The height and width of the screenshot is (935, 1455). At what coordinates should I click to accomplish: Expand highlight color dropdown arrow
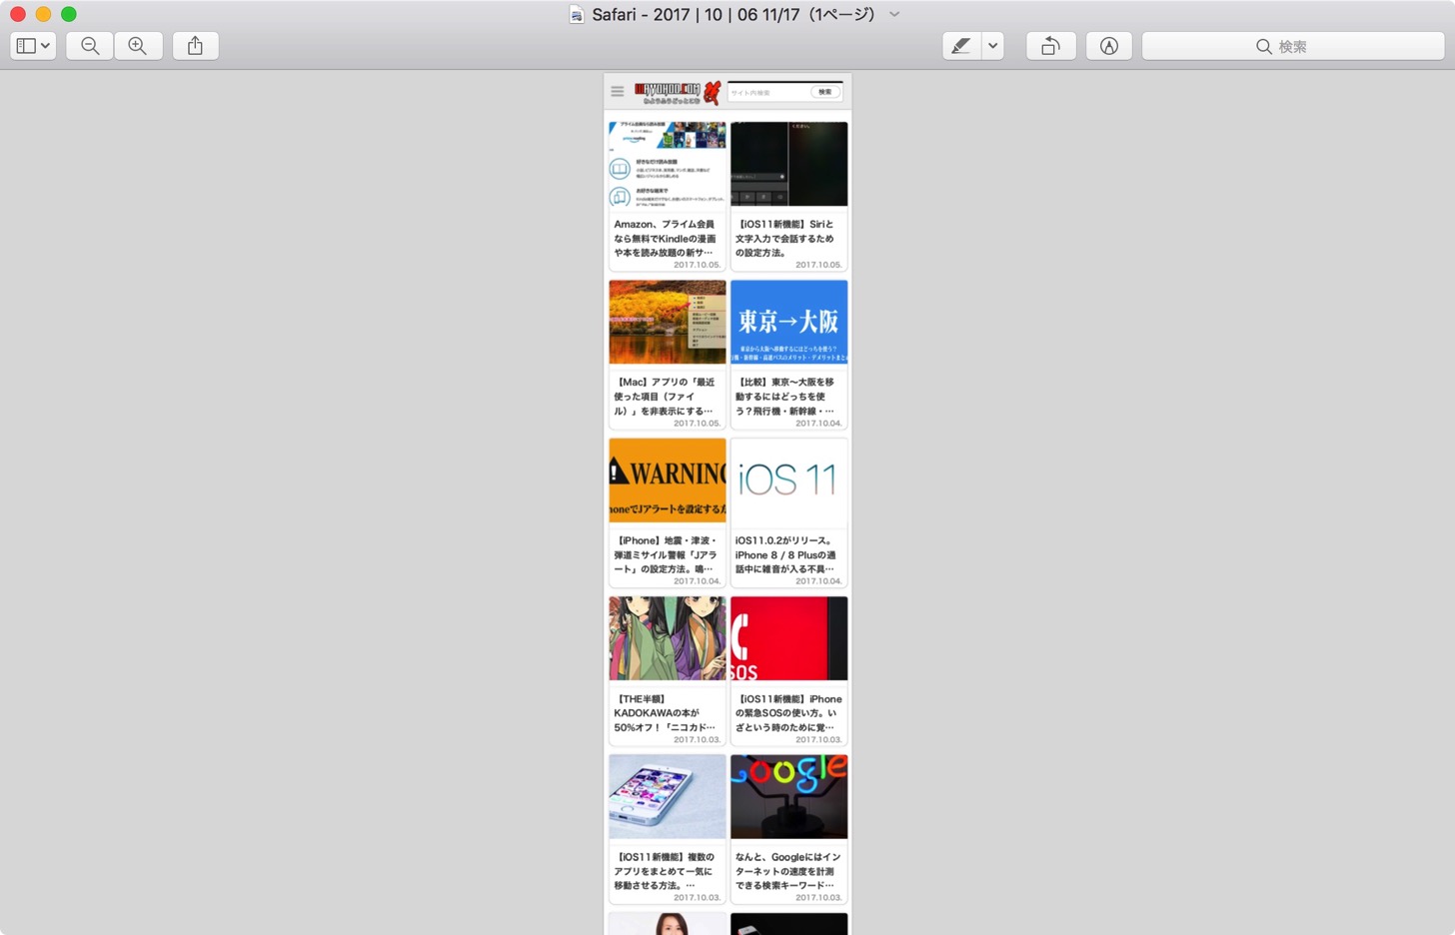pyautogui.click(x=992, y=46)
